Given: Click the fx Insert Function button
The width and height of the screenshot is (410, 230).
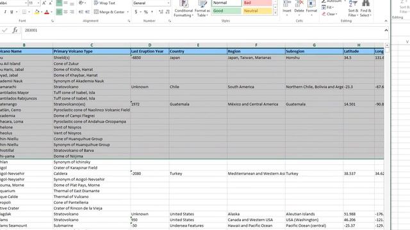Looking at the screenshot, I should [15, 30].
